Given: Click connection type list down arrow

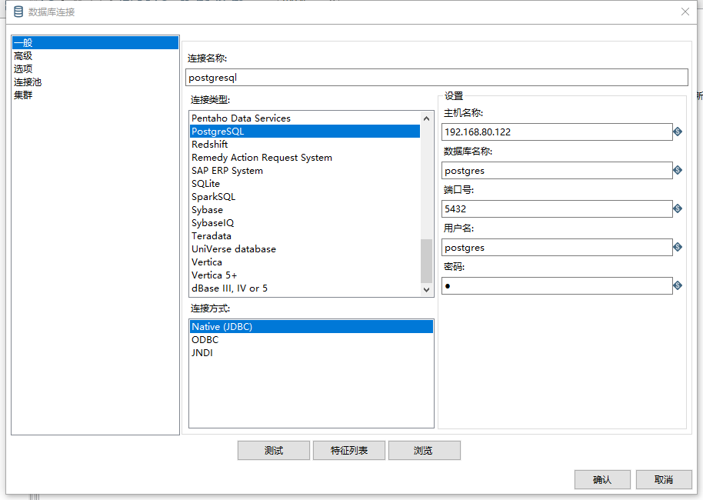Looking at the screenshot, I should click(x=426, y=290).
